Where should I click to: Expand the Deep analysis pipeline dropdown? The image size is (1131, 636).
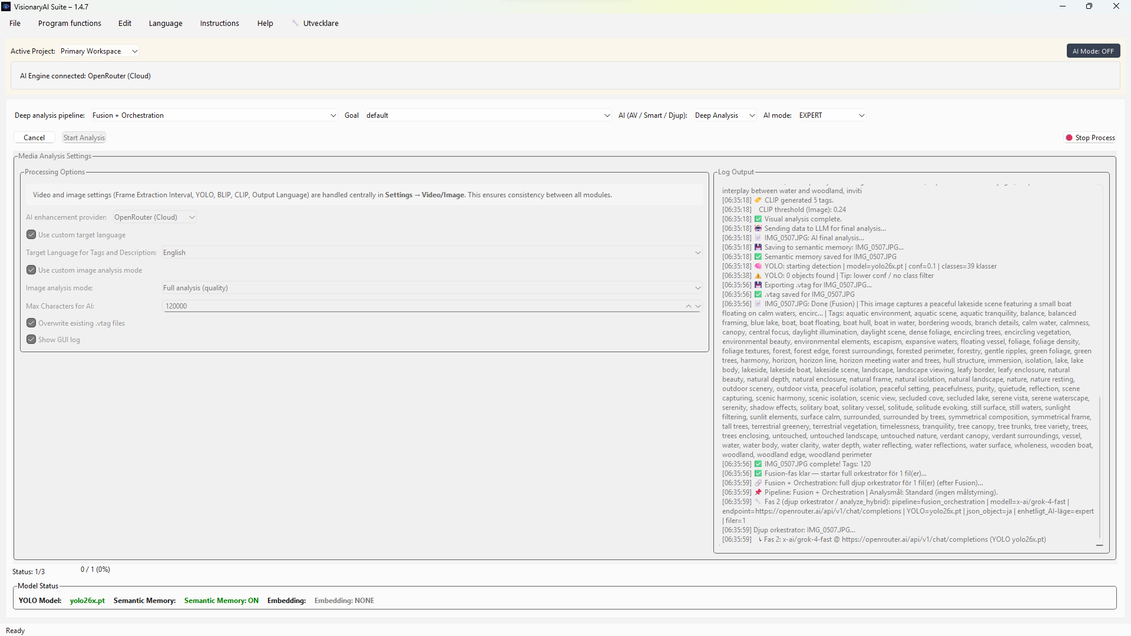(x=214, y=115)
